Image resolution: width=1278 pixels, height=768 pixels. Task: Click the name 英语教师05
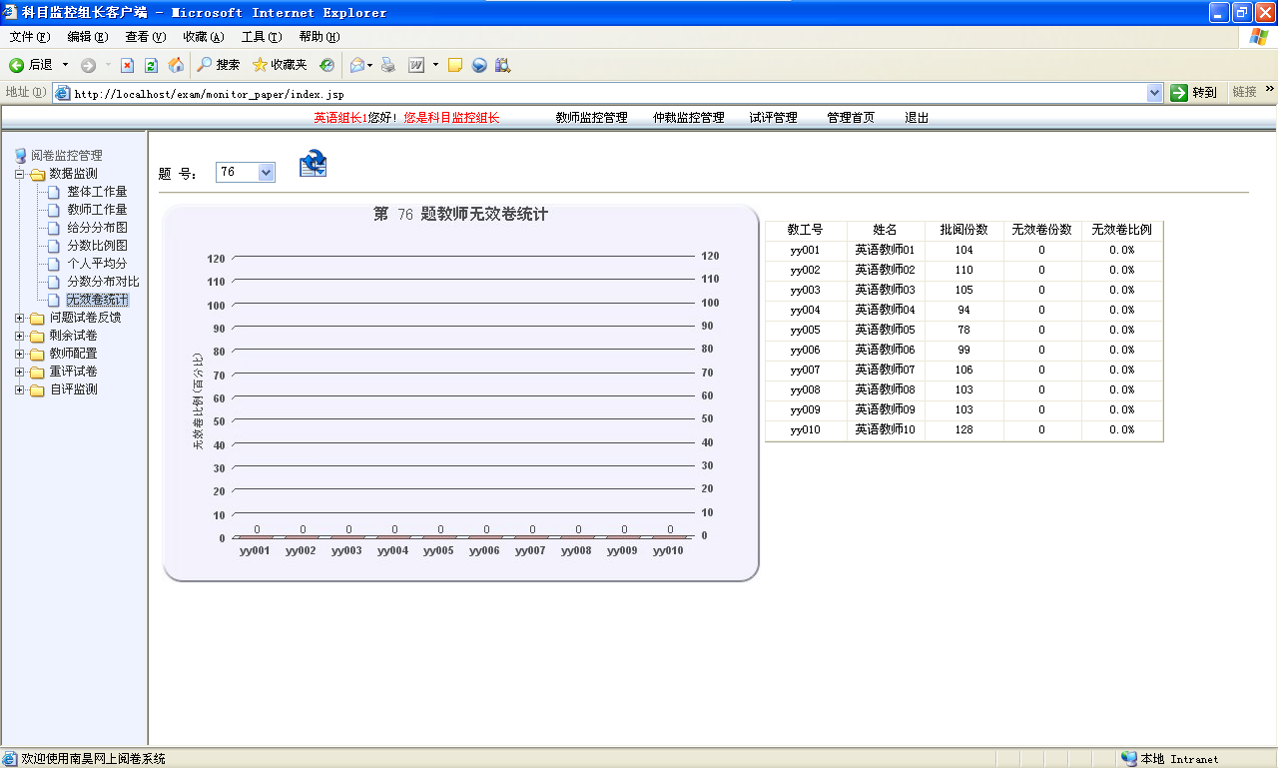[885, 330]
